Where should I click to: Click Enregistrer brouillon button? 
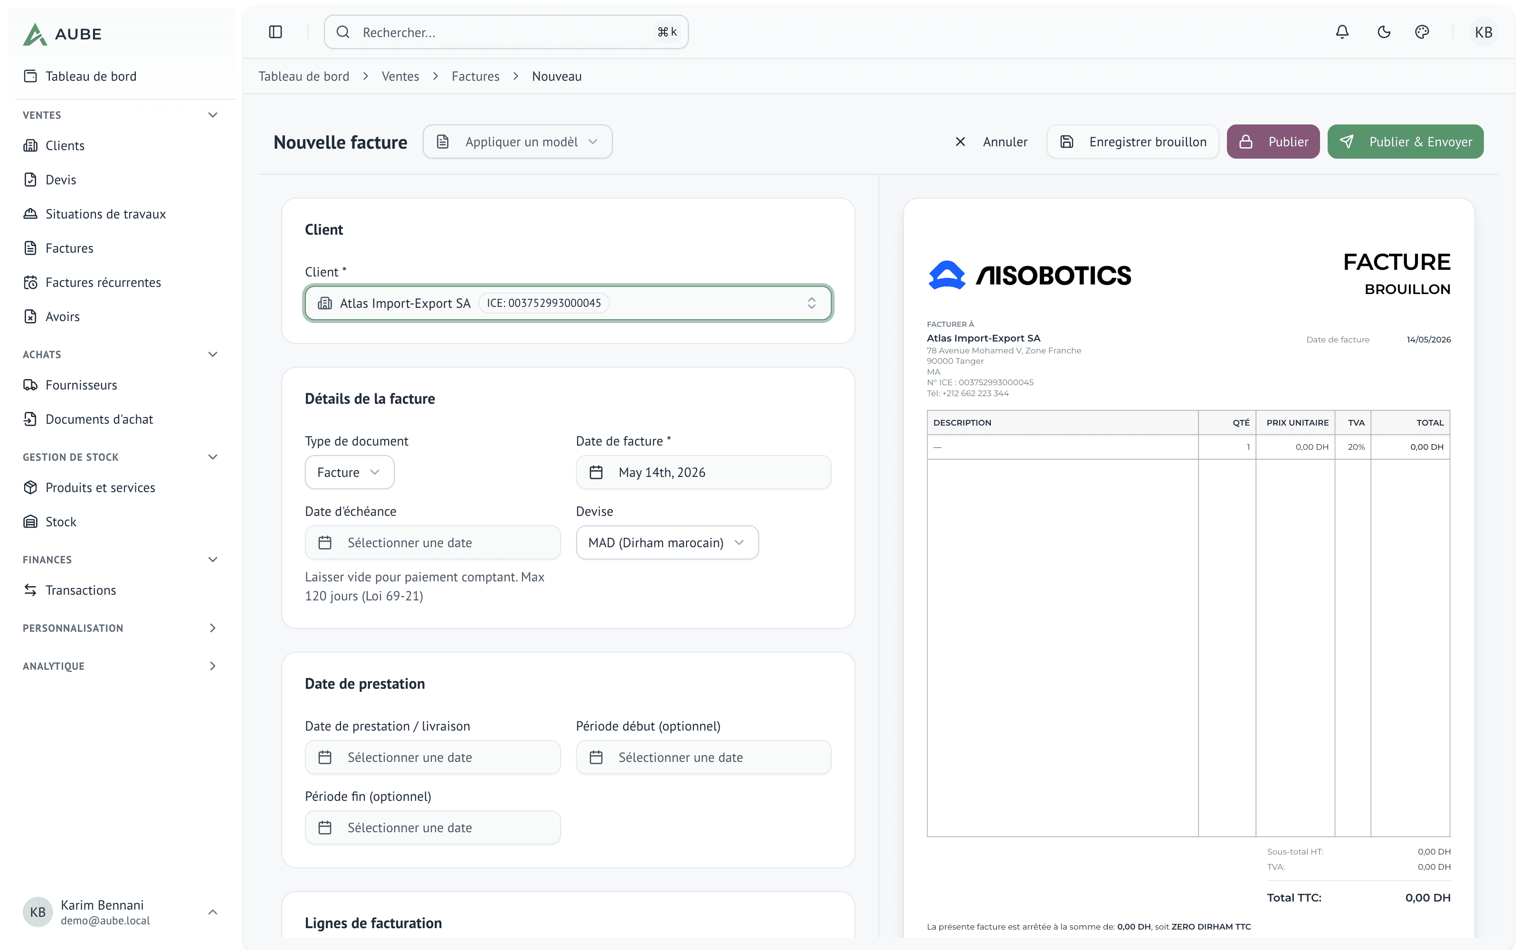pyautogui.click(x=1132, y=142)
